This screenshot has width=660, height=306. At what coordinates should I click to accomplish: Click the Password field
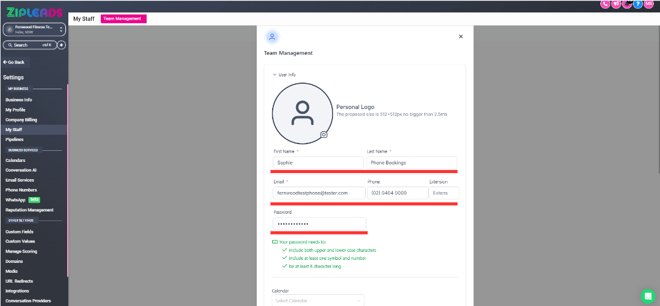[320, 223]
